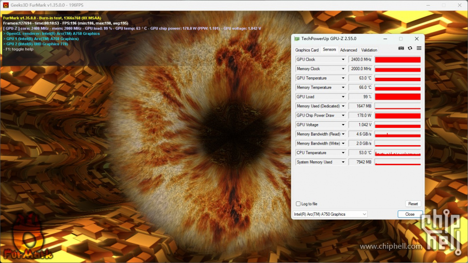Click the 99 % GPU Load value
This screenshot has height=263, width=468.
coord(360,97)
